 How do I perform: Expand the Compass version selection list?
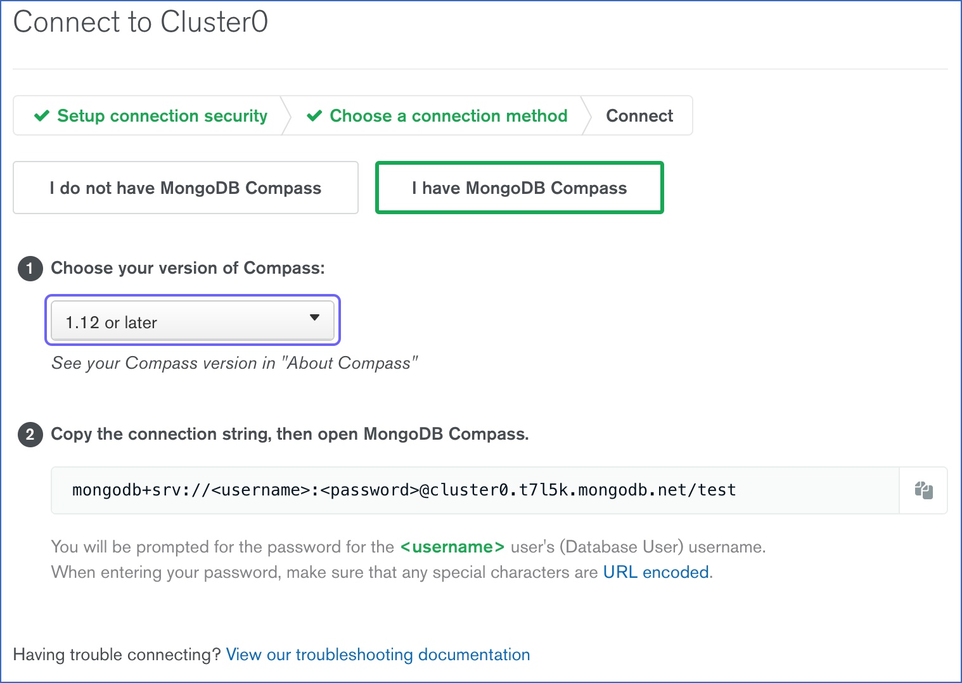[x=192, y=321]
